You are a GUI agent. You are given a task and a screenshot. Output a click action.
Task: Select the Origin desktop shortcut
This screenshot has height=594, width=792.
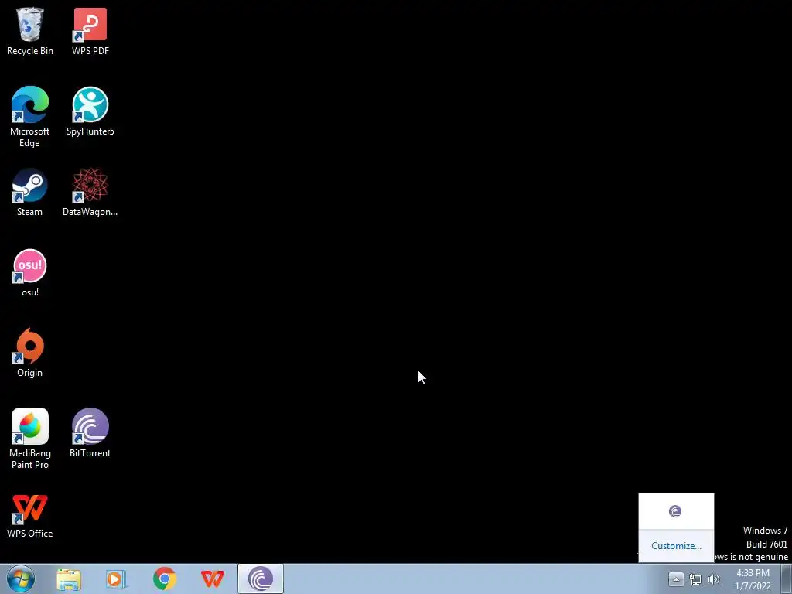[30, 353]
